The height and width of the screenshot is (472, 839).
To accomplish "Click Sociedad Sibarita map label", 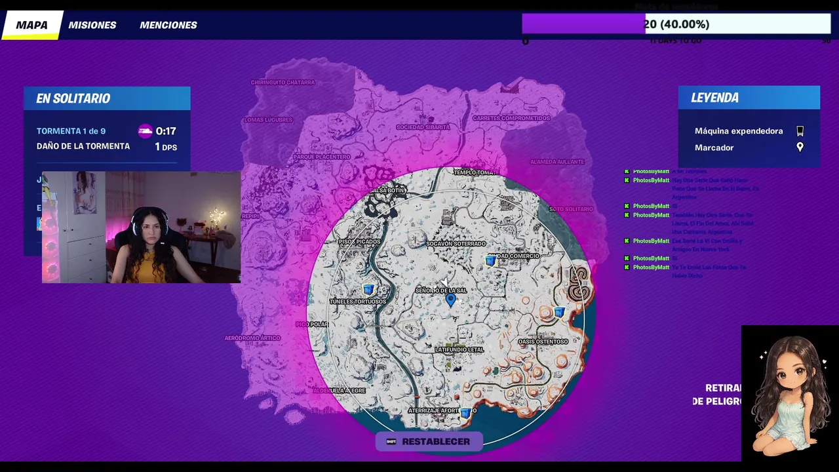I will pos(423,127).
